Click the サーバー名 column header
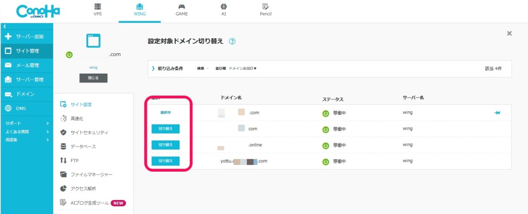This screenshot has height=214, width=528. pos(413,97)
